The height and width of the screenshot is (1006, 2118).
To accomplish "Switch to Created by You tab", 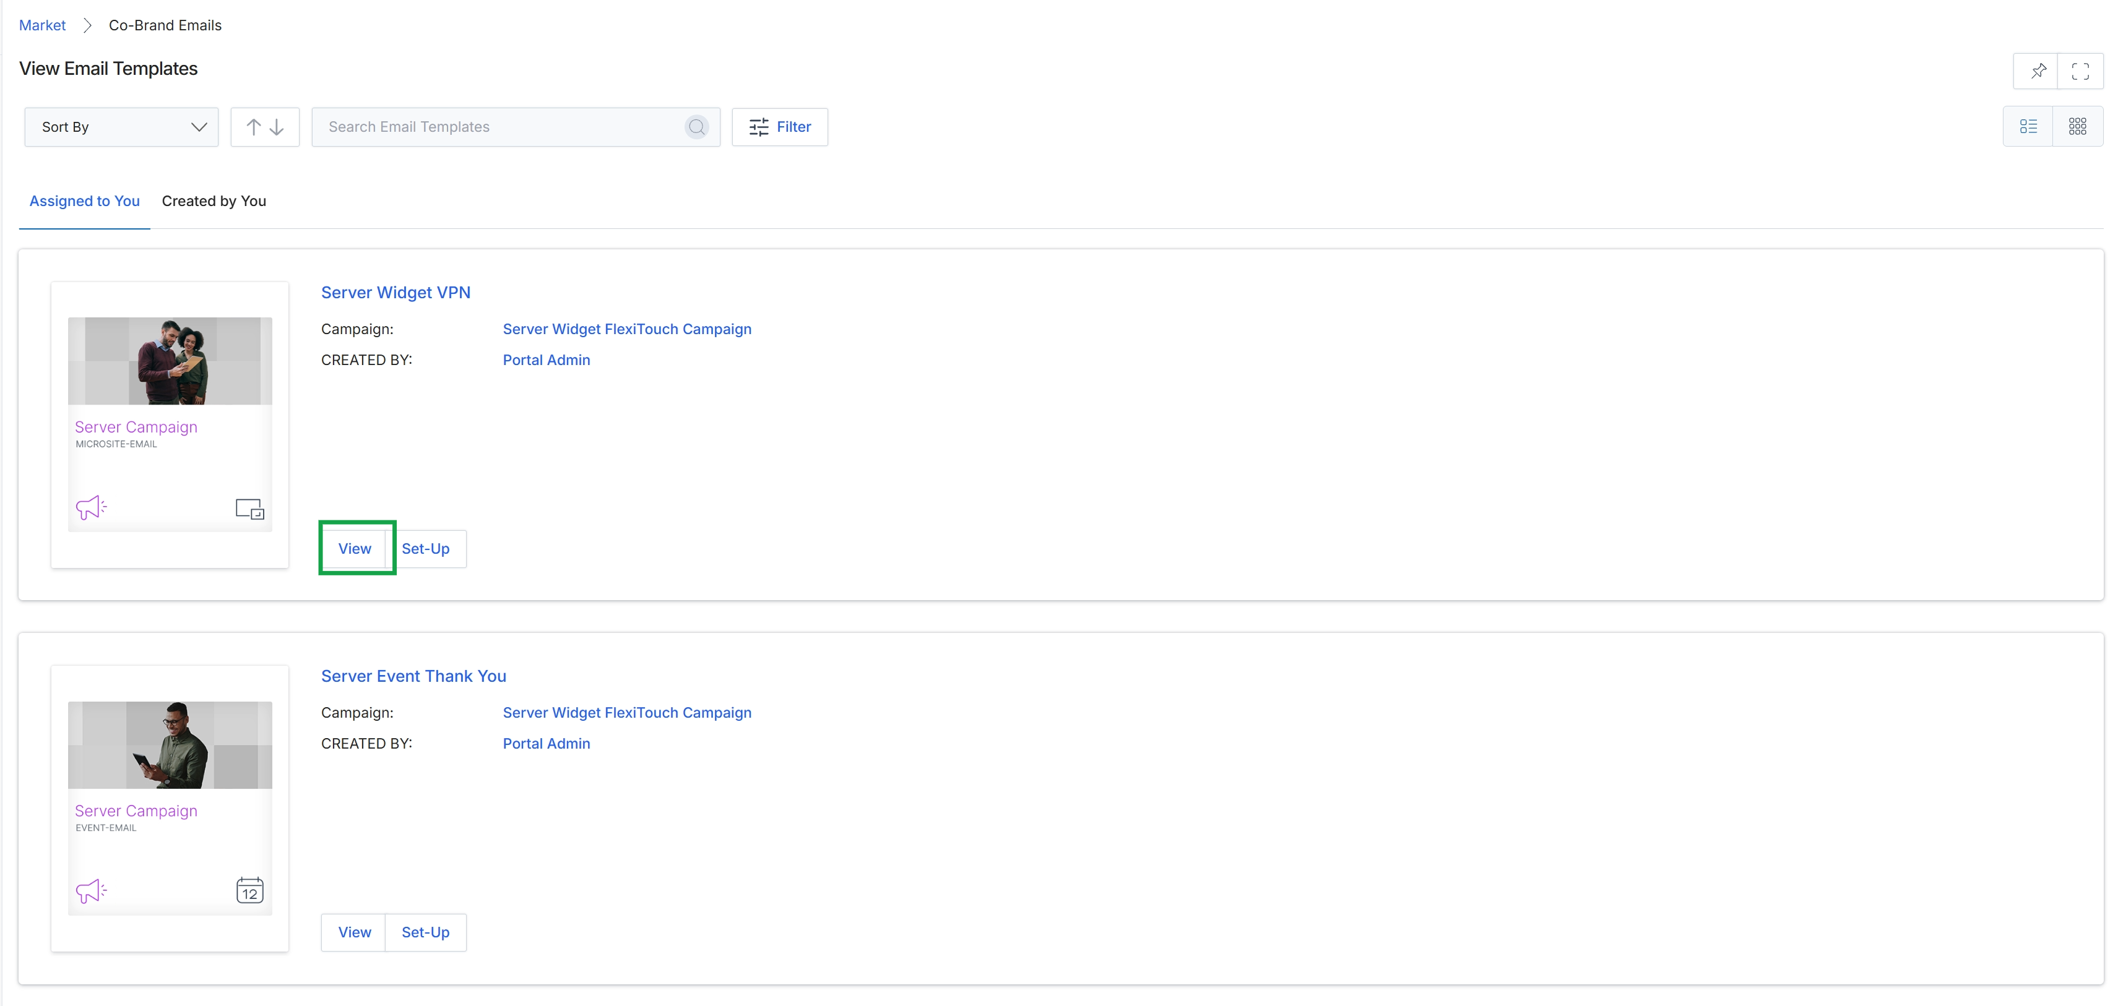I will (x=214, y=201).
